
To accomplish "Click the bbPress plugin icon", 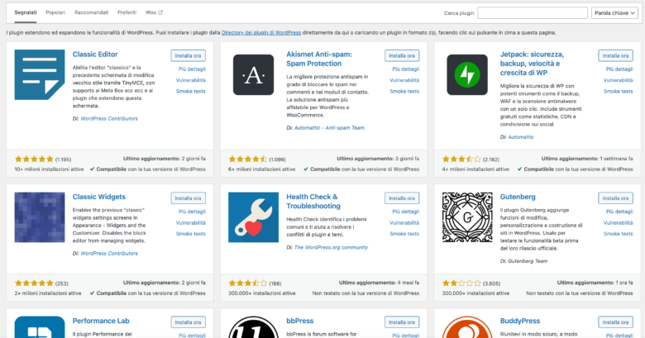I will coord(253,327).
